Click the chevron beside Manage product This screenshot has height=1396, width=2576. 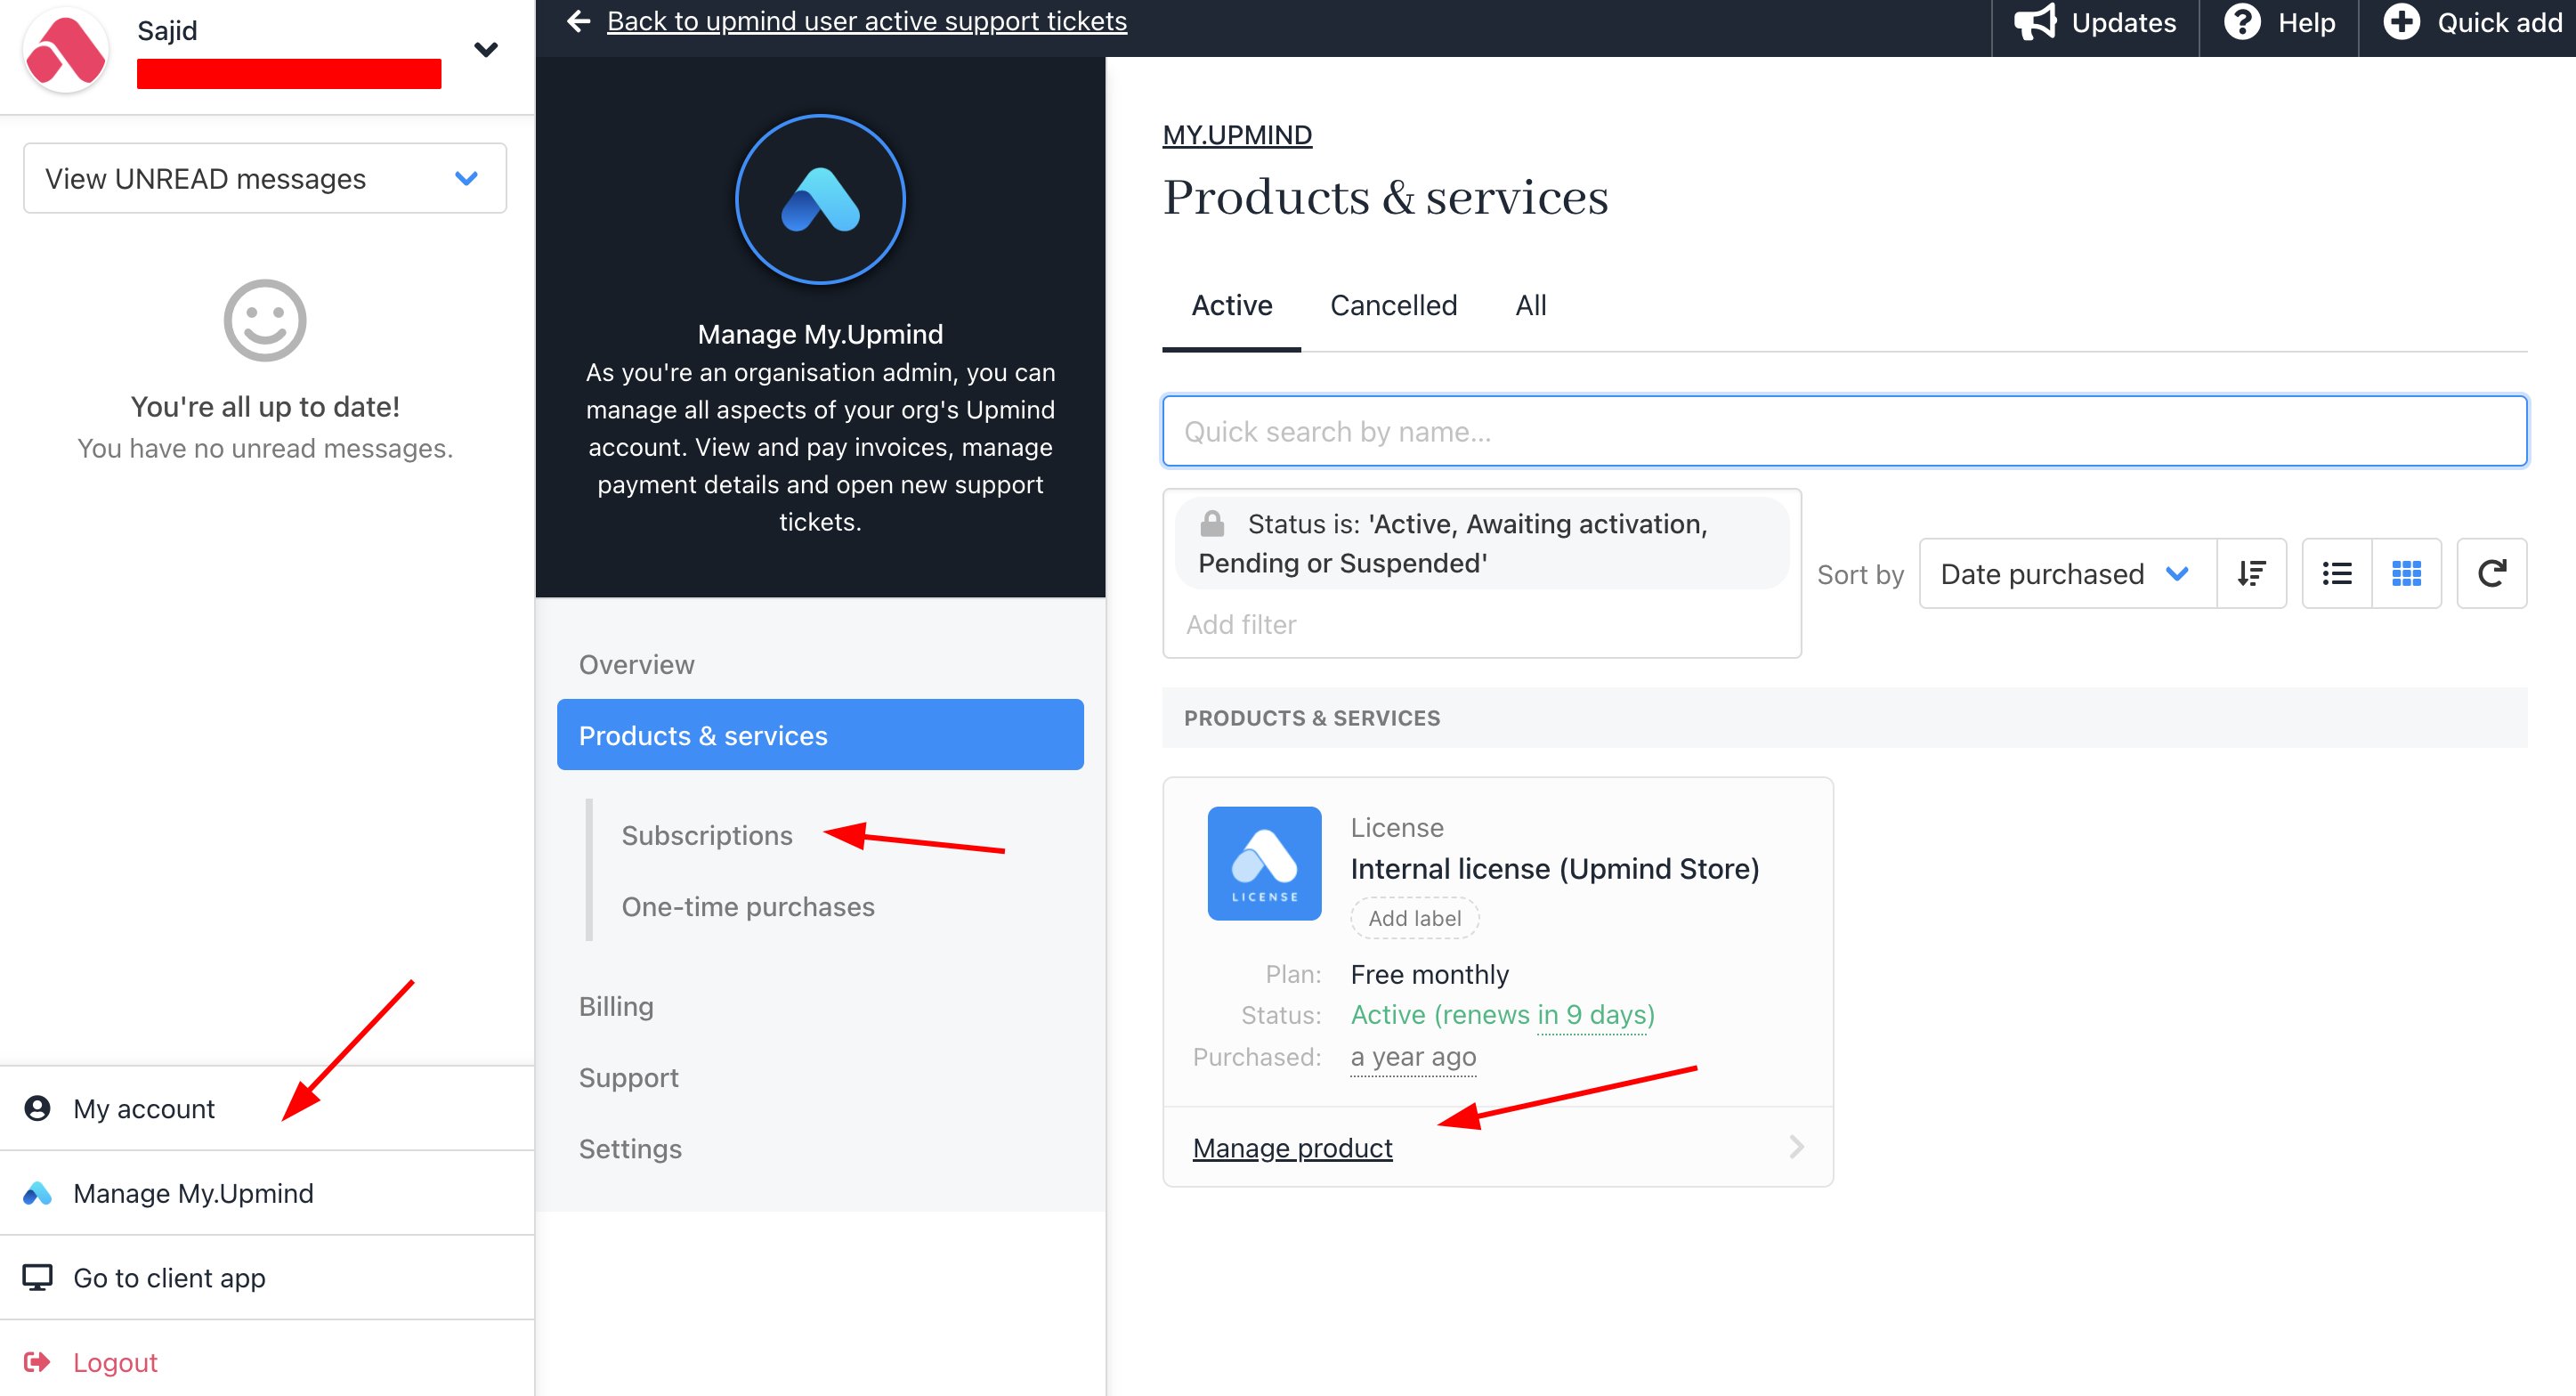[x=1796, y=1147]
